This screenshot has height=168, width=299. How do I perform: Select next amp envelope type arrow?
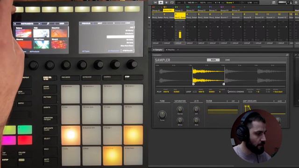tap(285, 101)
